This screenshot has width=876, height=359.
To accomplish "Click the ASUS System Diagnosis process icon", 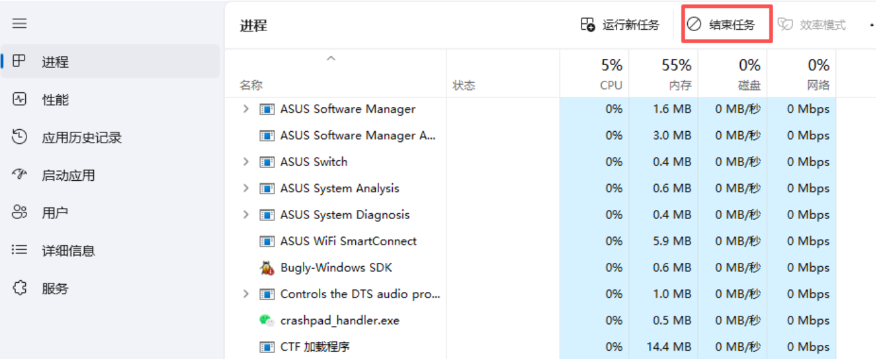I will pyautogui.click(x=267, y=215).
